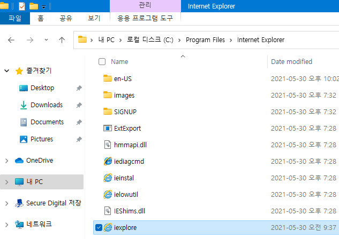Click the pin icon next to Desktop
The height and width of the screenshot is (239, 339).
[79, 88]
